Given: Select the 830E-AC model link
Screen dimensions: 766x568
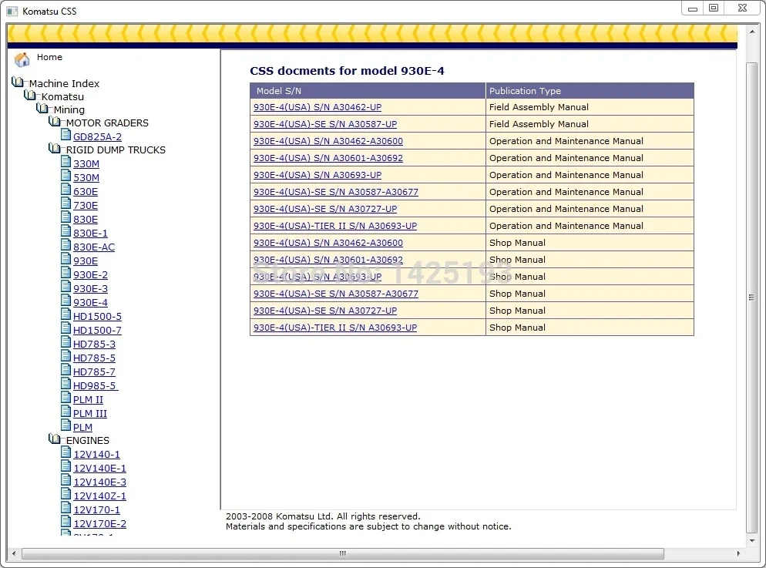Looking at the screenshot, I should click(93, 247).
